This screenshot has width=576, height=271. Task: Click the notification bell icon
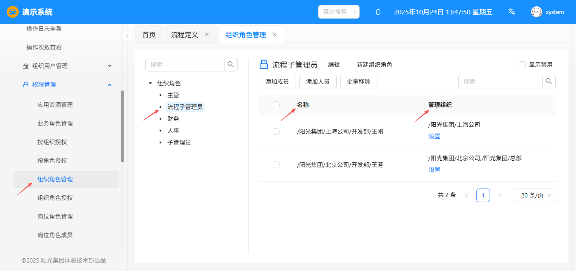tap(378, 12)
